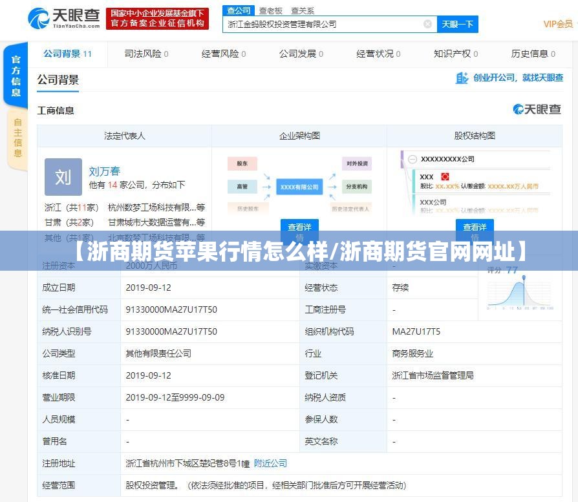Click the blue avatar tile 刘

[x=63, y=177]
